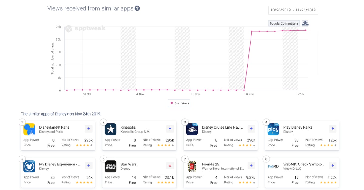Screen dimensions: 364x190
Task: Click the Friends 25 app icon
Action: point(192,166)
